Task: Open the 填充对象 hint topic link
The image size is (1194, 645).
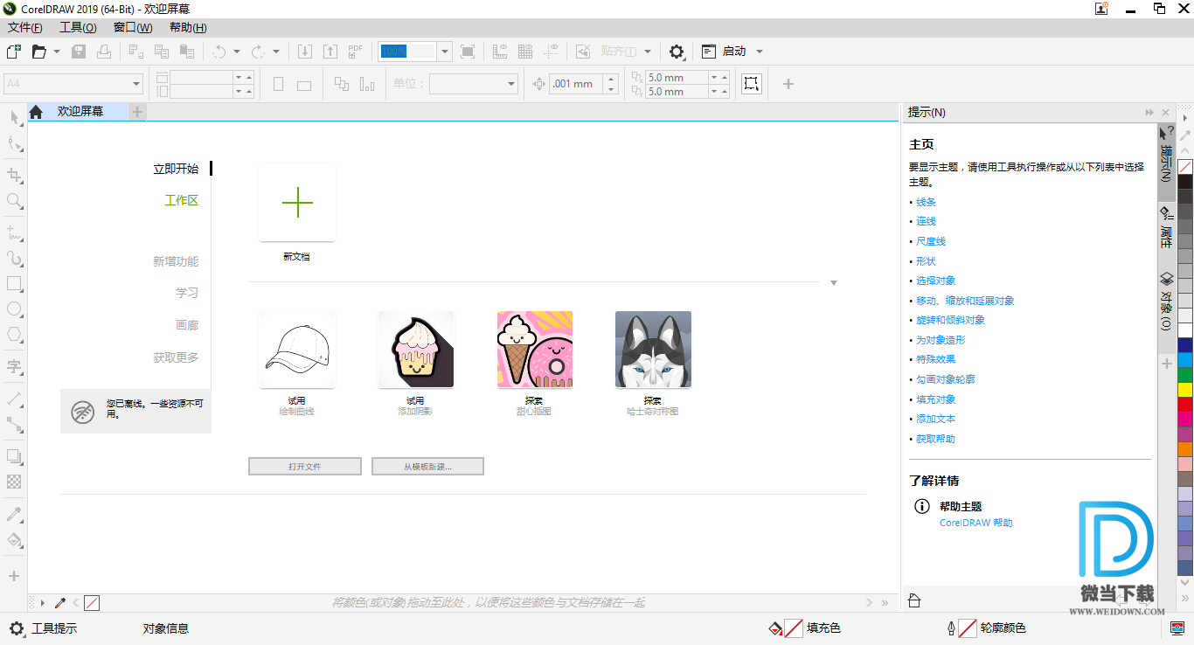Action: [935, 399]
